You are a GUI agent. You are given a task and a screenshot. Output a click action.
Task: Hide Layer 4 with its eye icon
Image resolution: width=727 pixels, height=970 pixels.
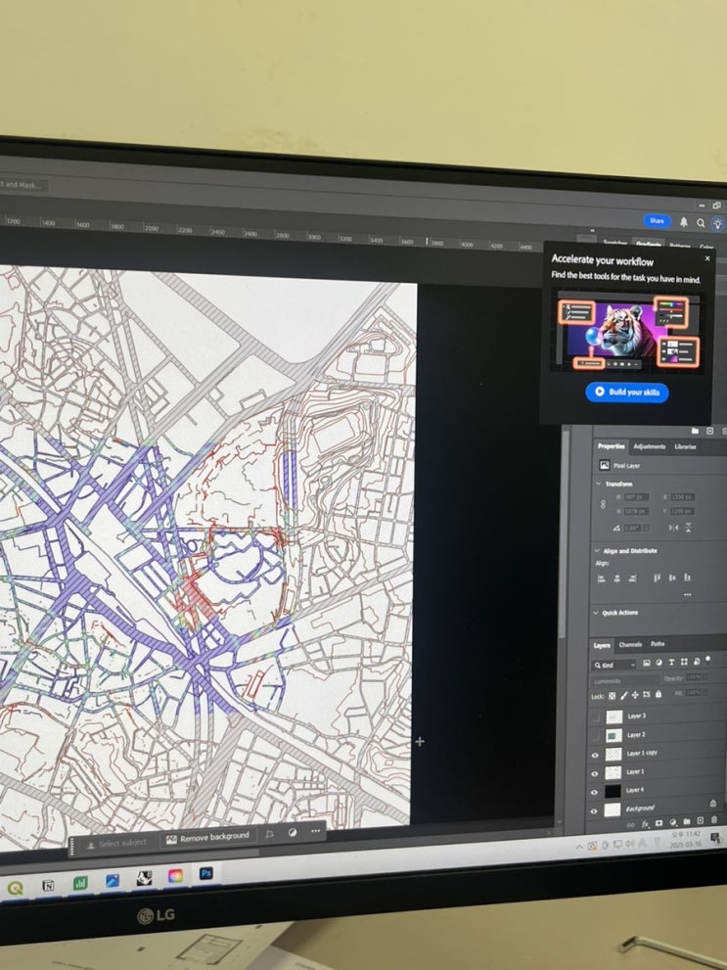click(594, 793)
